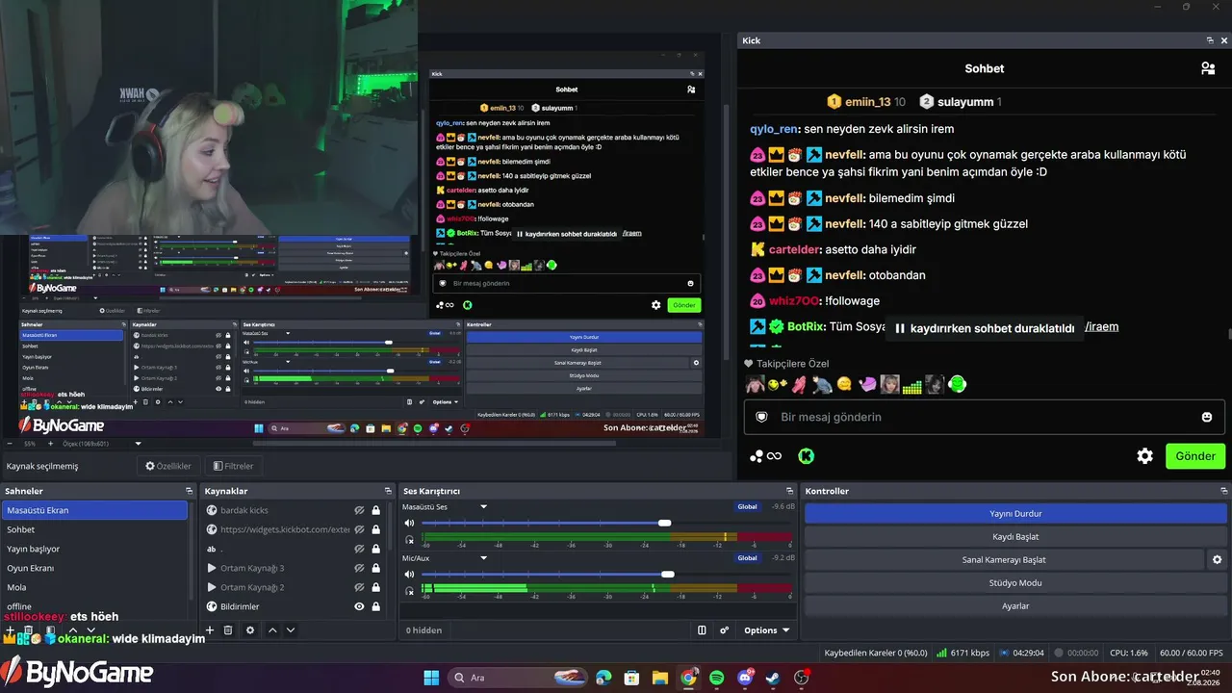Open source properties gear in Kaynaklar toolbar
The height and width of the screenshot is (693, 1232).
(250, 630)
